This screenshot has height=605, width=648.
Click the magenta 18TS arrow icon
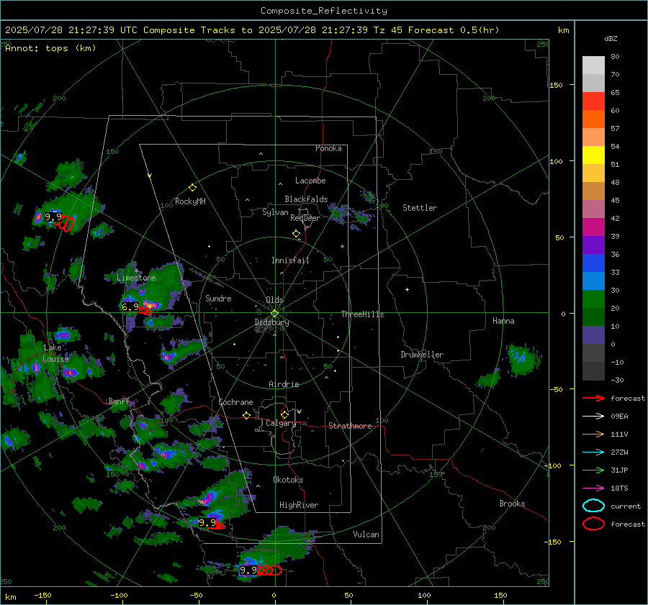(593, 488)
